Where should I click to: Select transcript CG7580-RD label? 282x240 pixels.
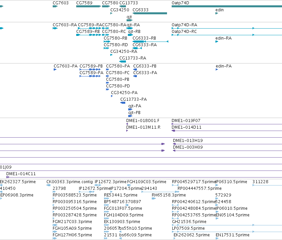click(x=116, y=45)
